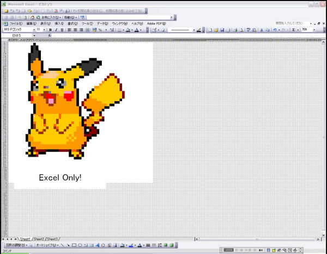
Task: Click 3-D Style icon in drawing toolbar
Action: click(x=172, y=245)
